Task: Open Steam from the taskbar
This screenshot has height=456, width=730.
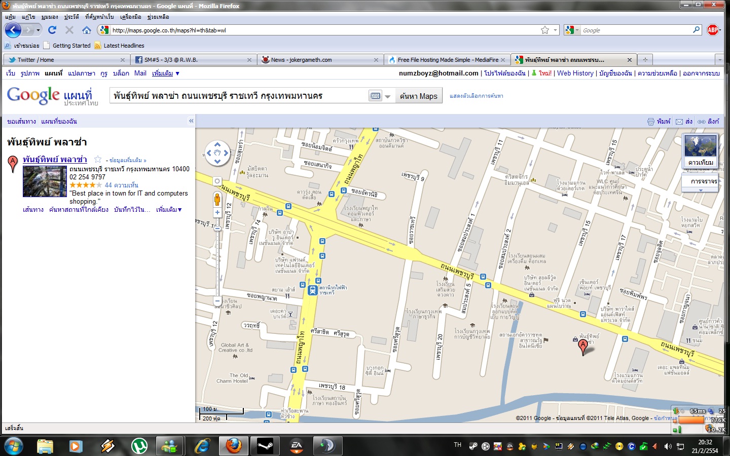Action: (x=265, y=446)
